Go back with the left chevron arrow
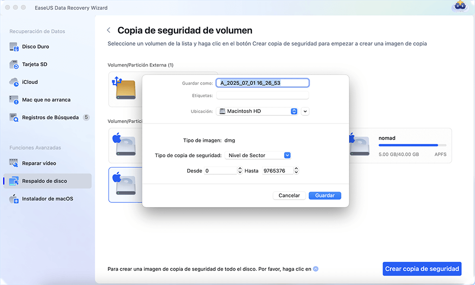Screen dimensions: 475x285 [x=109, y=30]
